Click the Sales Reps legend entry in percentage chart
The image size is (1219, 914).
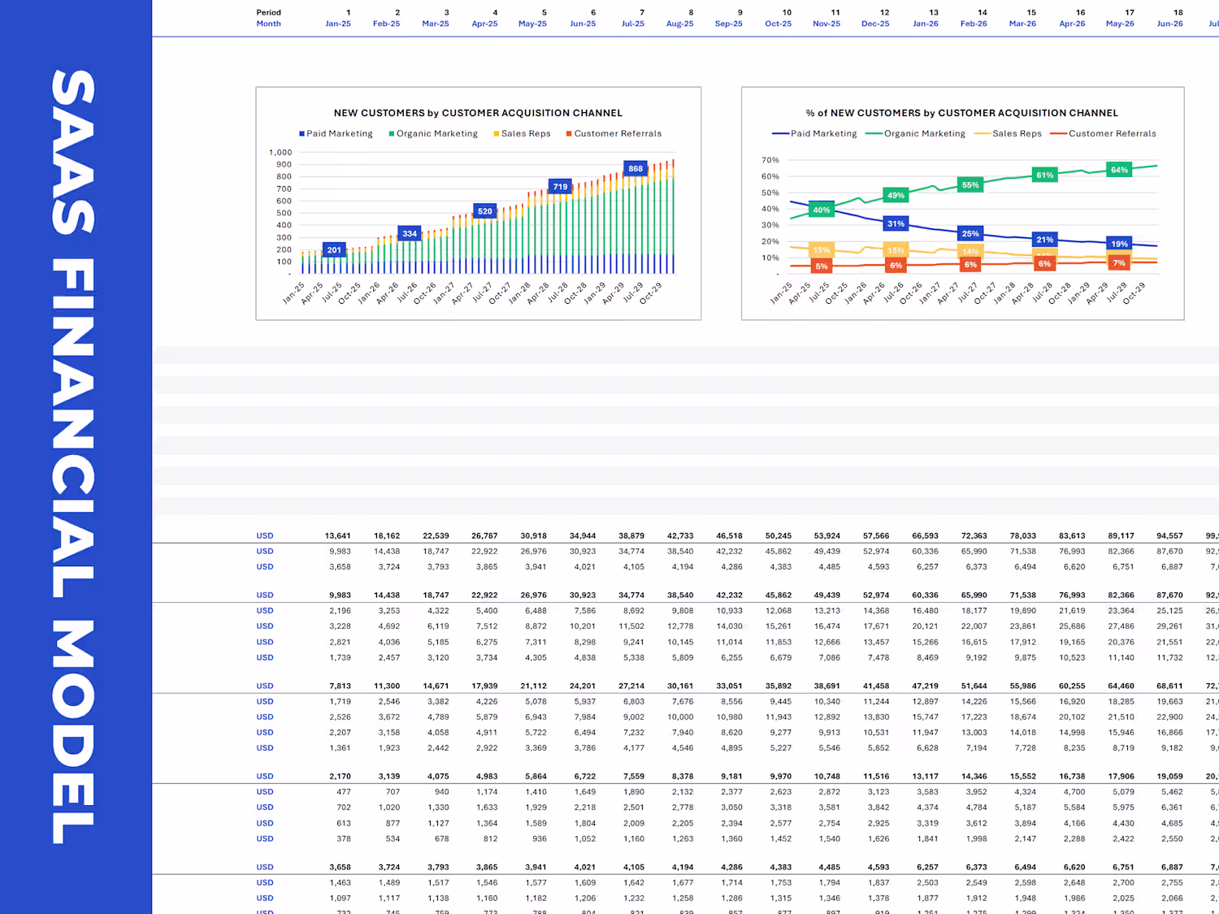coord(1008,134)
